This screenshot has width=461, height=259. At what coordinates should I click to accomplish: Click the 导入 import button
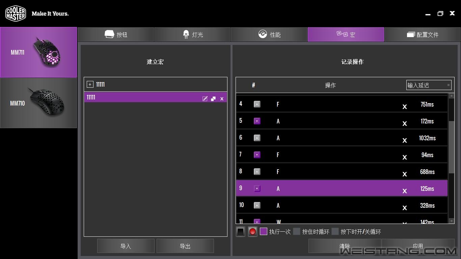[126, 246]
